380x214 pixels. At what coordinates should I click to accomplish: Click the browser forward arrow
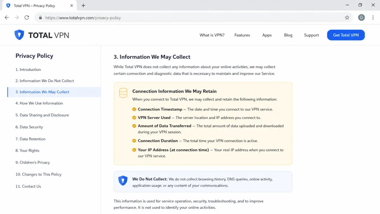[x=17, y=18]
